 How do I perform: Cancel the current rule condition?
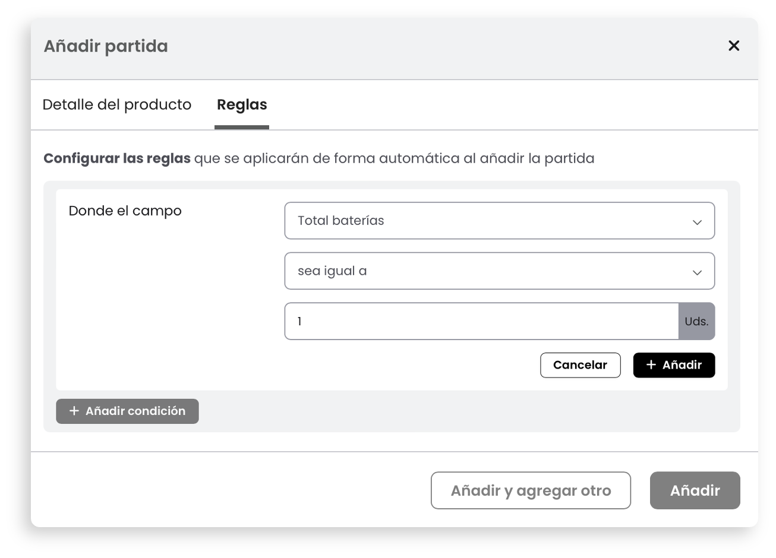click(x=580, y=365)
